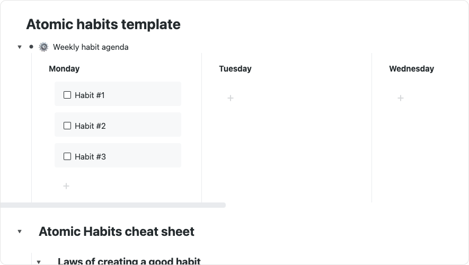Click the horizontal scrollbar below the board
This screenshot has height=265, width=469.
point(112,205)
